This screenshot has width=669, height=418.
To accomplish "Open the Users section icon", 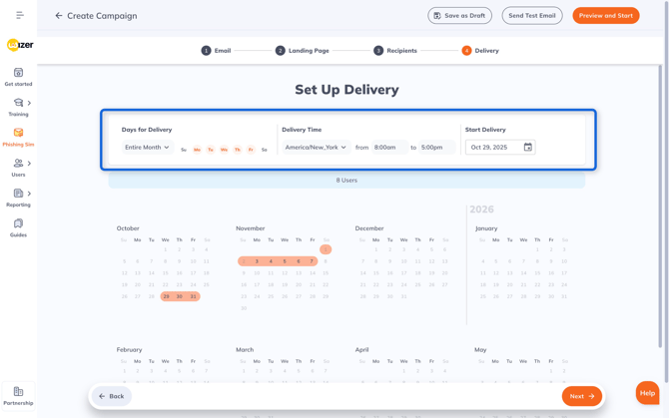I will (x=18, y=164).
